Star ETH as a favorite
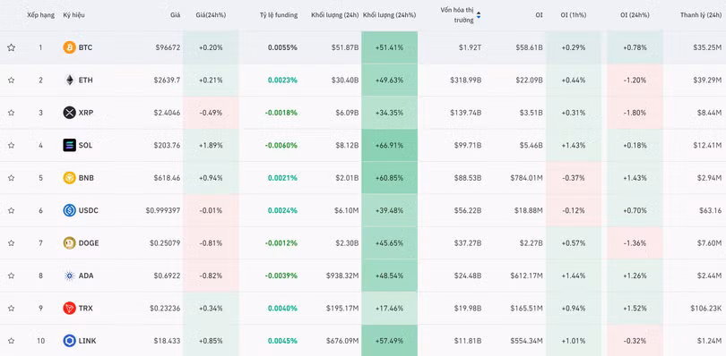 11,80
